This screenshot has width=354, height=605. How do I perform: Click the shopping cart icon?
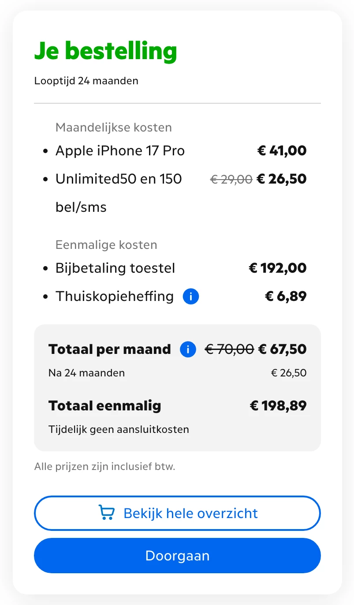tap(106, 513)
